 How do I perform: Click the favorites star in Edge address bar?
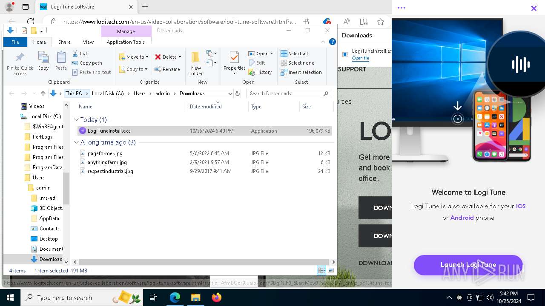click(x=380, y=22)
